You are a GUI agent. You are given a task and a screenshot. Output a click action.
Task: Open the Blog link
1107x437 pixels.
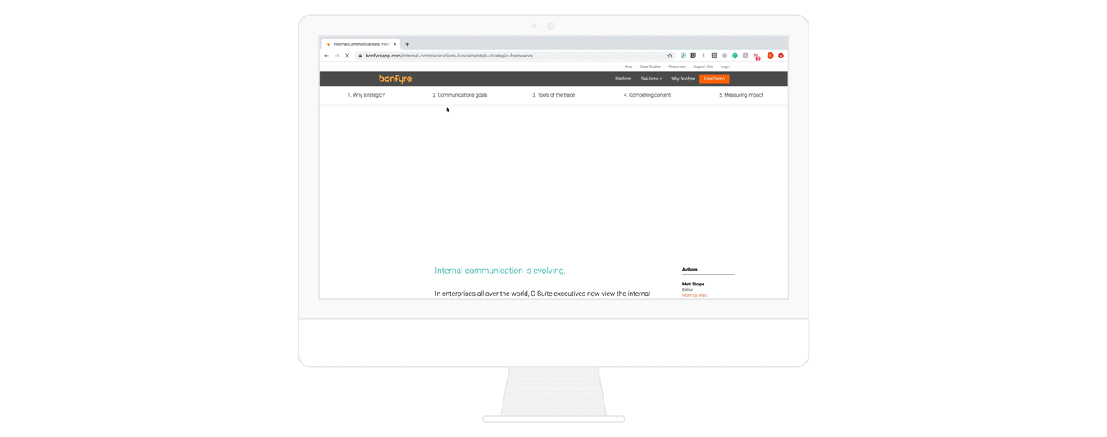click(x=628, y=66)
